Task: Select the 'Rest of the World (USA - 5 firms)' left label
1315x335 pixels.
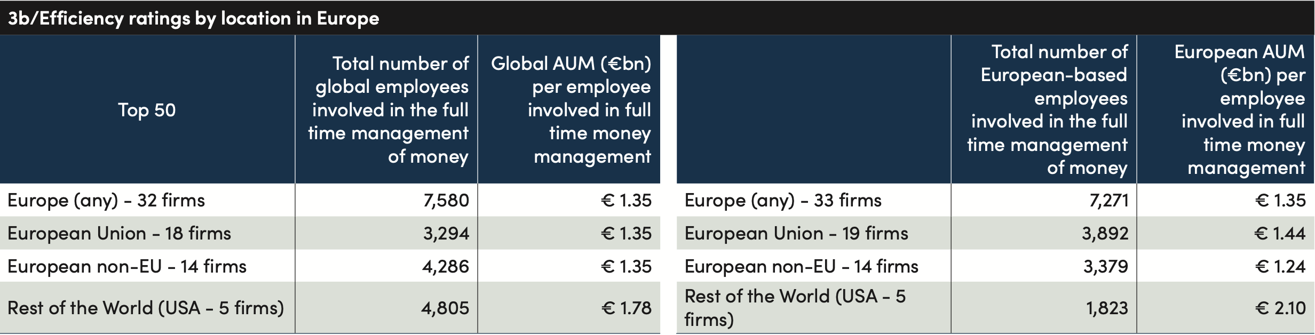Action: [146, 308]
